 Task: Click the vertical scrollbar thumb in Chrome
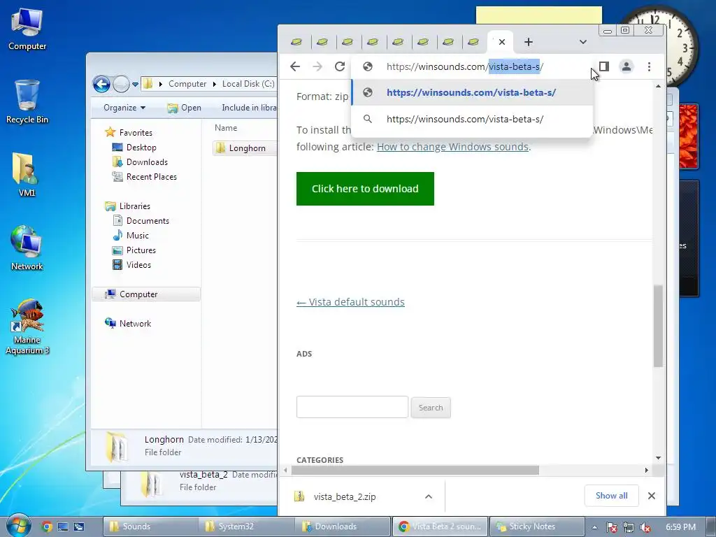tap(658, 326)
